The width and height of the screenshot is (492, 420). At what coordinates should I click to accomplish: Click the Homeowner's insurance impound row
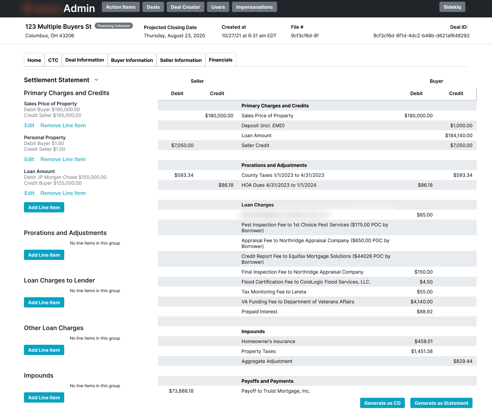(x=317, y=341)
